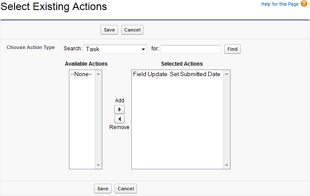Click the Selected Actions scrollbar track

[227, 118]
